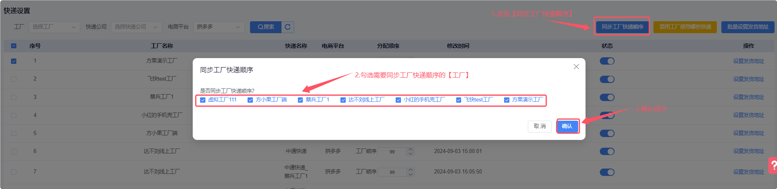Screen dimensions: 777x189
Task: Decrease order value in row 6 stepper
Action: 410,154
